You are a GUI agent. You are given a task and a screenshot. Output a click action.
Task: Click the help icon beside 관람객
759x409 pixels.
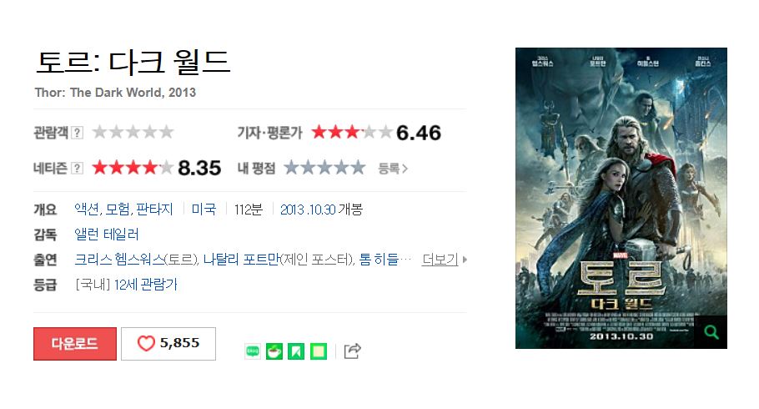coord(77,132)
